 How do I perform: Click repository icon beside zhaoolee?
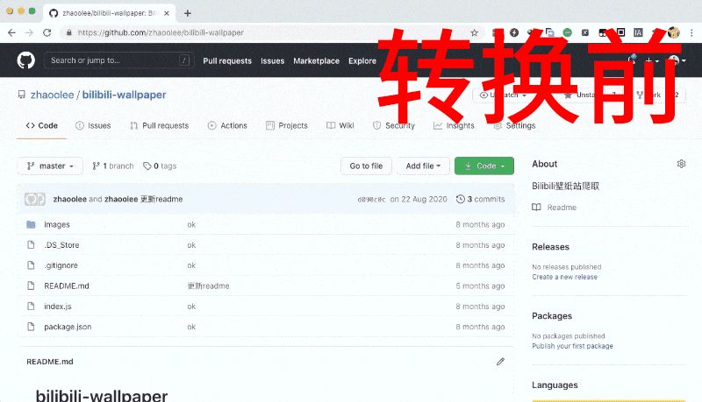21,95
